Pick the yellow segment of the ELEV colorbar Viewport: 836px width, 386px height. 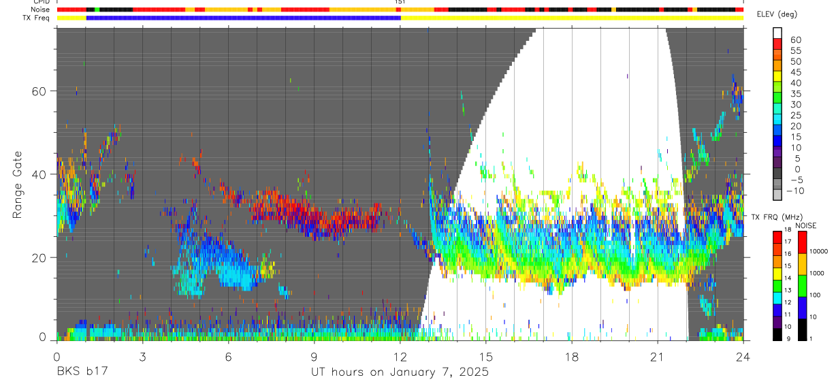pos(777,77)
